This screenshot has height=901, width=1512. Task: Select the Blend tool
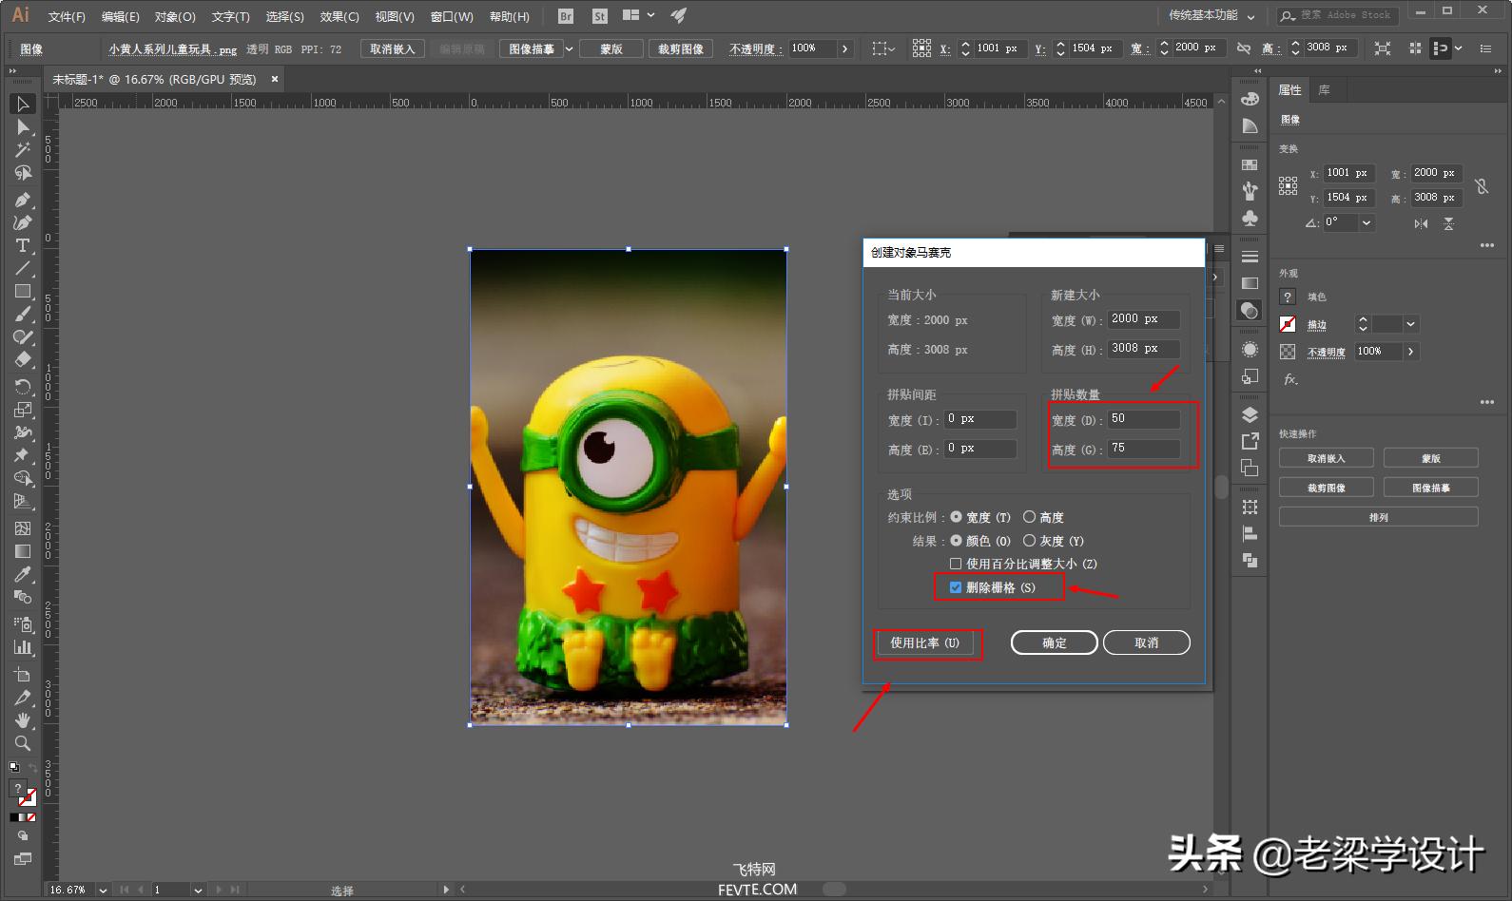(x=23, y=597)
